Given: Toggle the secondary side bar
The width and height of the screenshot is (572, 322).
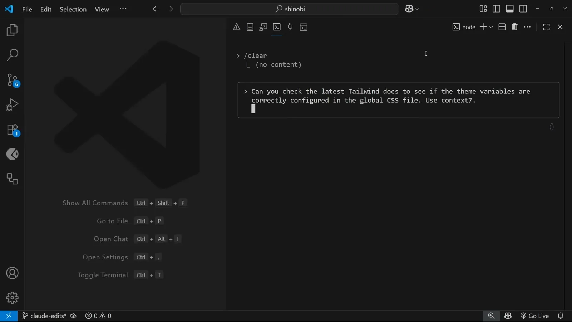Looking at the screenshot, I should (523, 9).
